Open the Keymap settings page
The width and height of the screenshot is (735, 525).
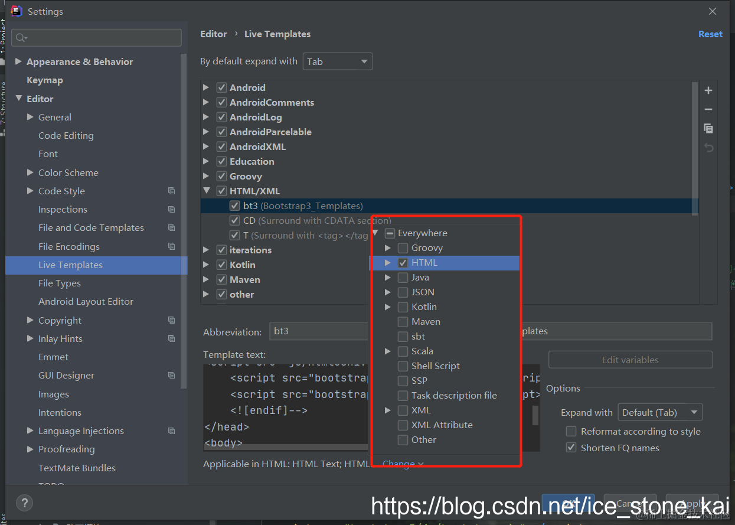[45, 80]
